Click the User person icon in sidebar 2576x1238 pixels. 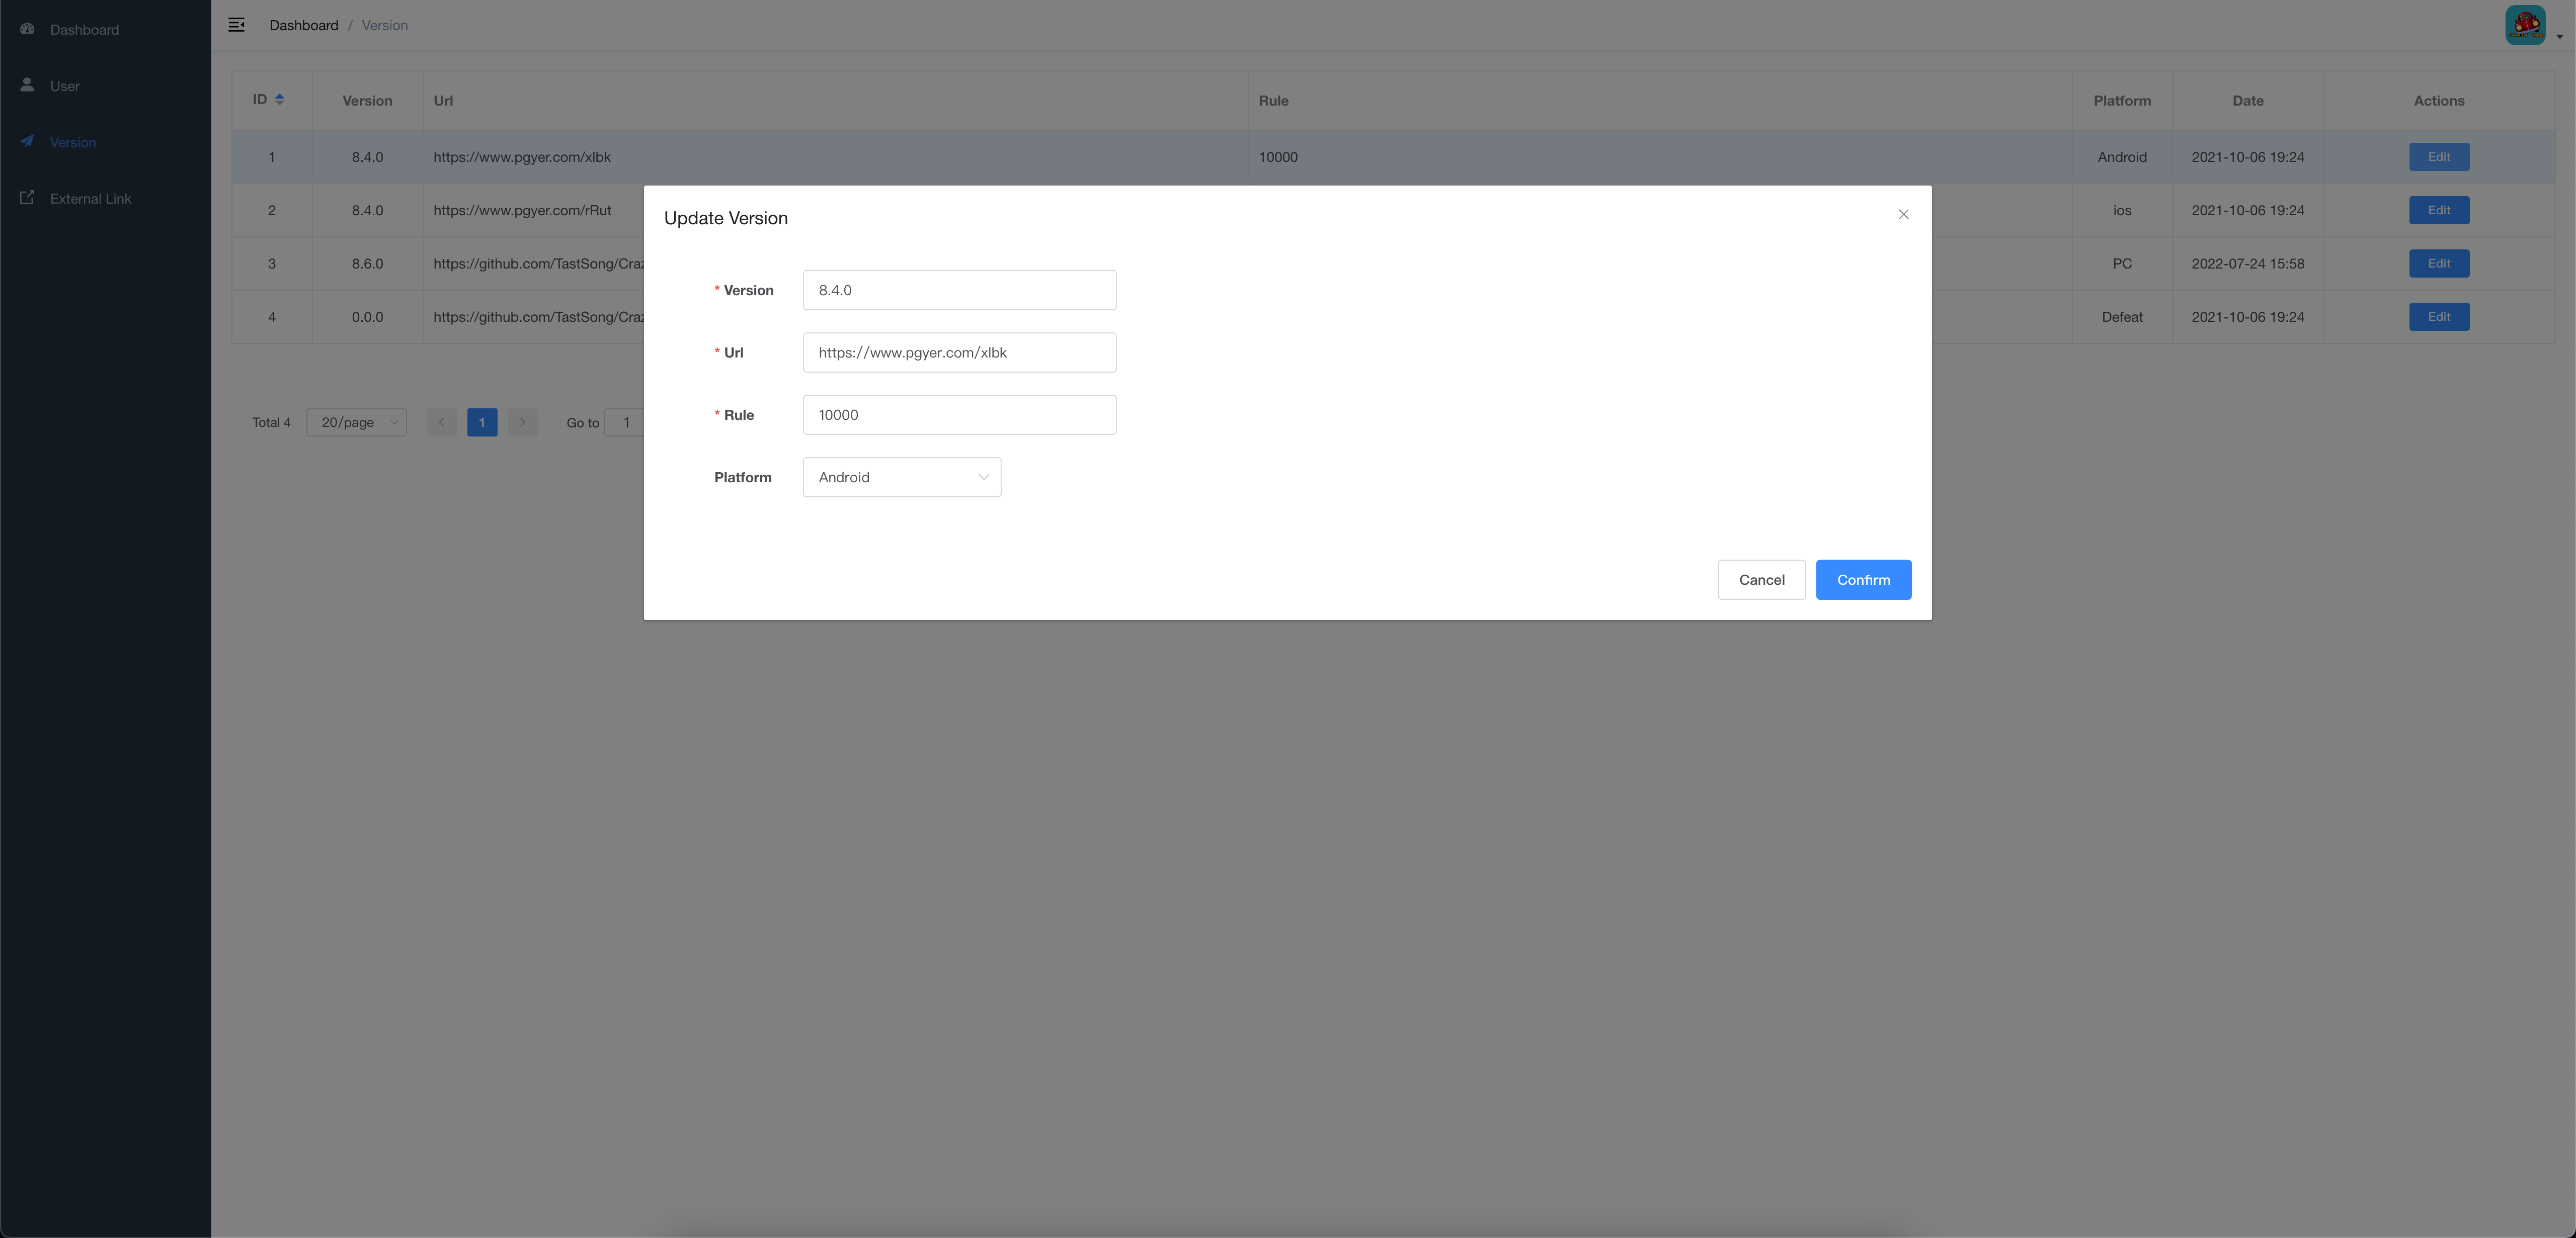click(27, 85)
